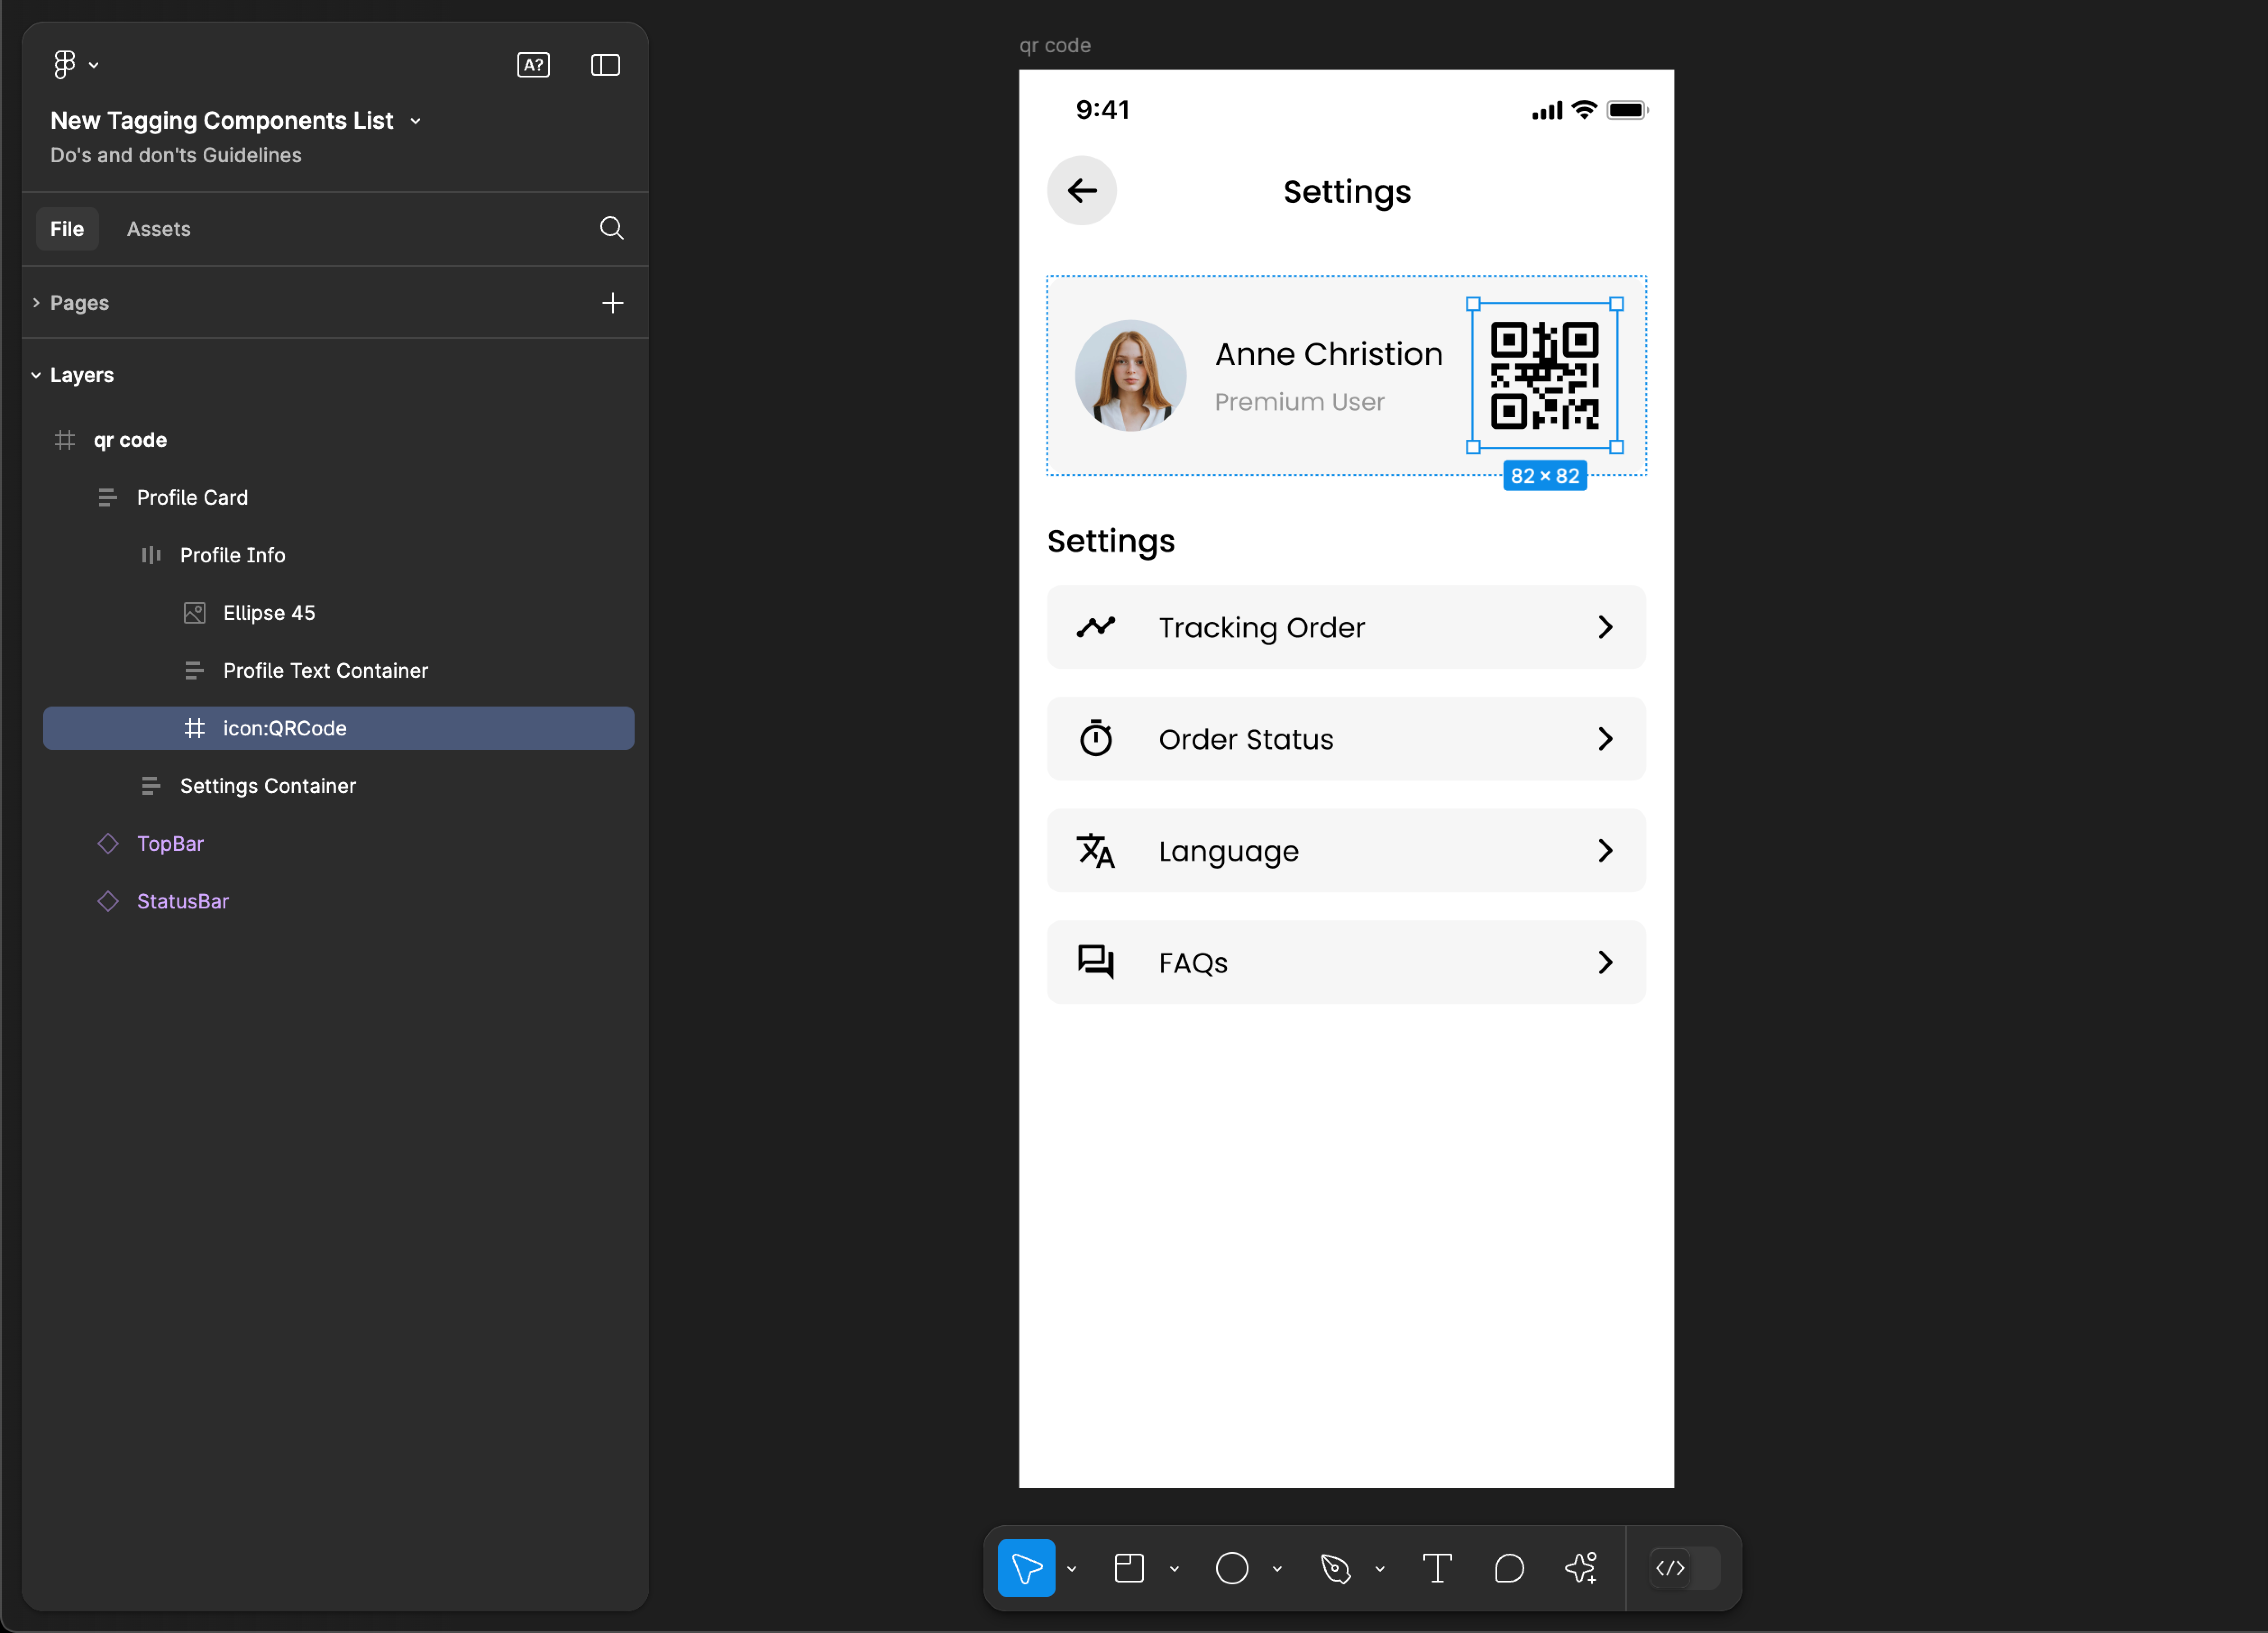The width and height of the screenshot is (2268, 1633).
Task: Expand the Pages section
Action: [36, 302]
